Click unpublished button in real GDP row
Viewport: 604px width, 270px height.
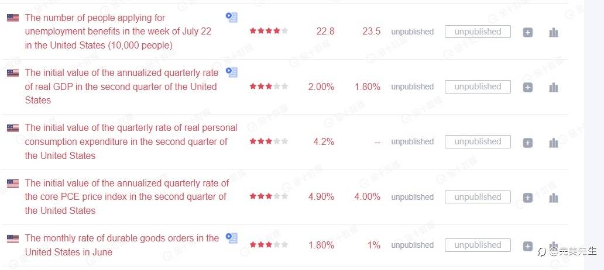(478, 86)
